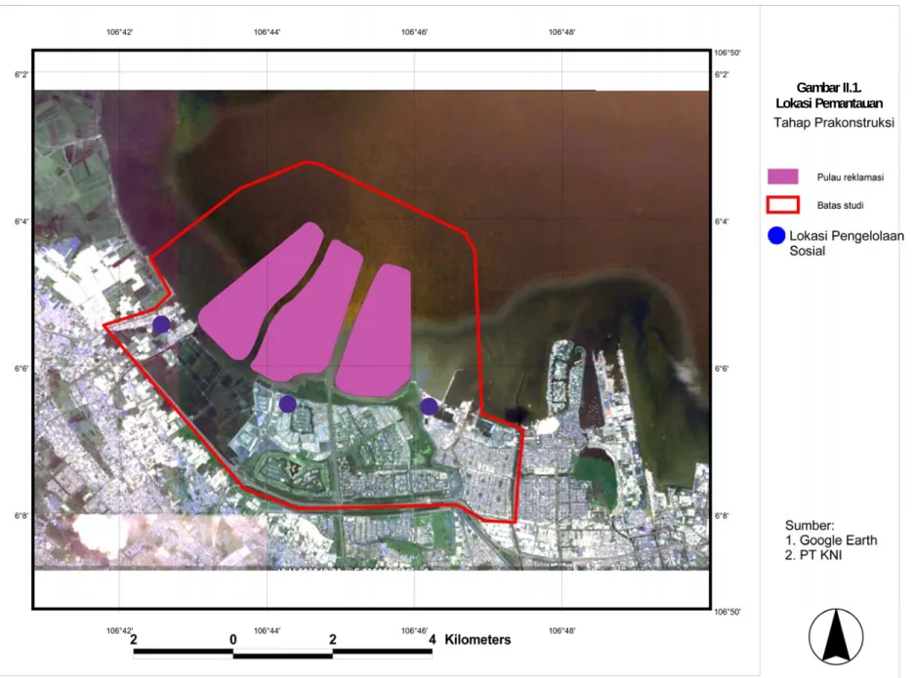Click the rightmost pink reclamation island
The width and height of the screenshot is (914, 678).
coord(374,331)
